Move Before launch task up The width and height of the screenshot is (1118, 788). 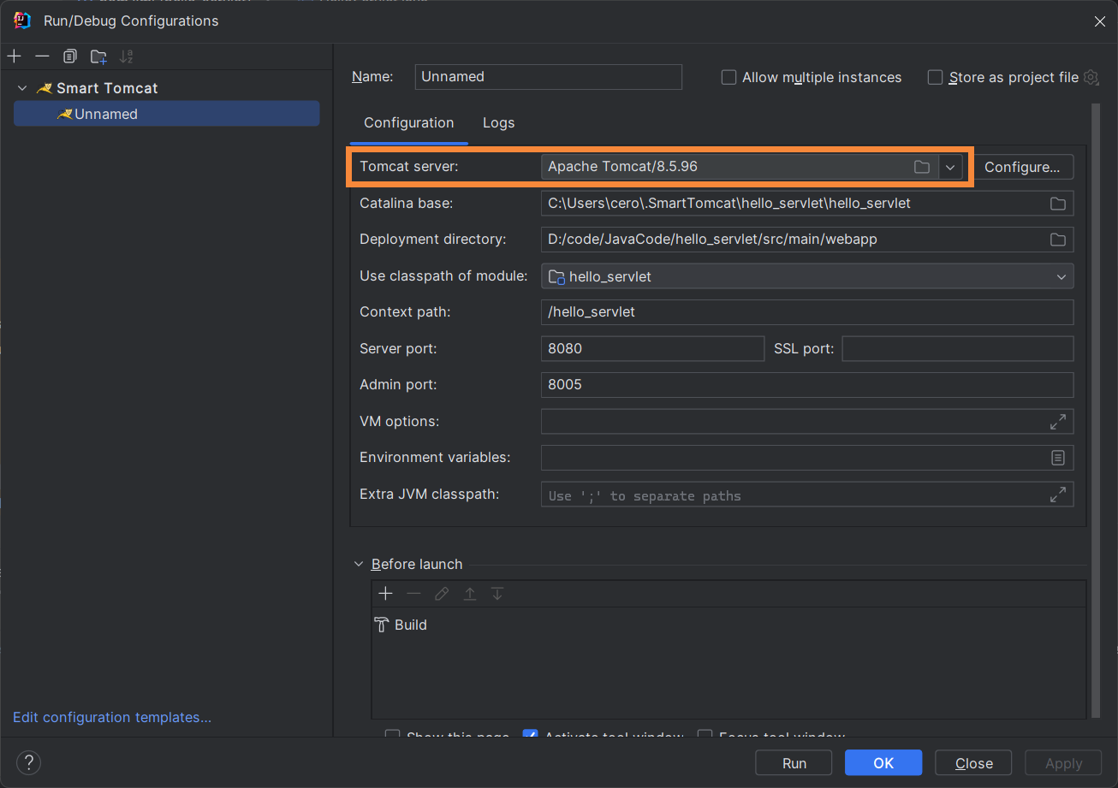coord(470,594)
